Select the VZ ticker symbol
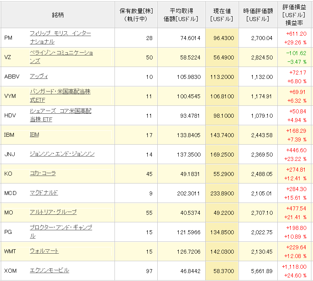Image resolution: width=313 pixels, height=281 pixels. click(x=8, y=57)
